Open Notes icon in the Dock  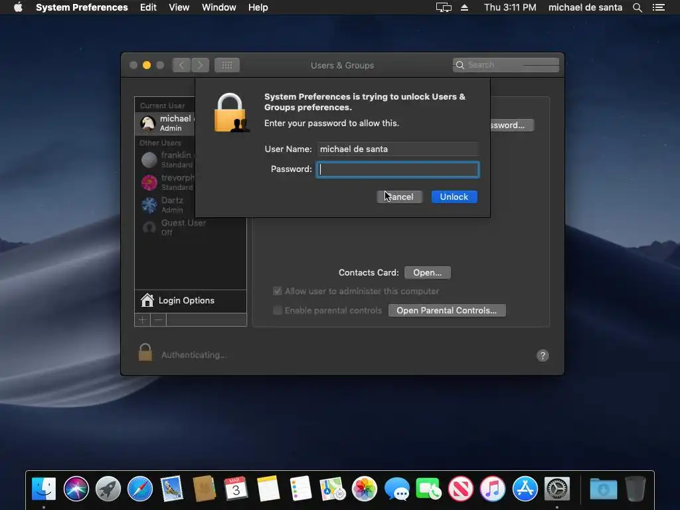pos(268,489)
